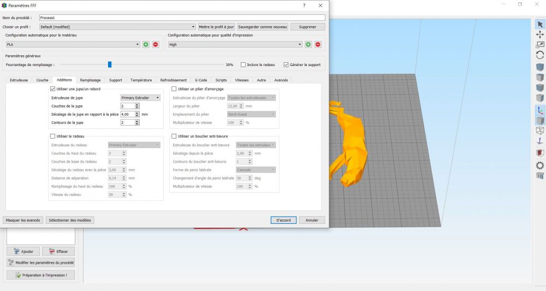This screenshot has width=546, height=291.
Task: Switch to the Couche tab
Action: [x=42, y=80]
